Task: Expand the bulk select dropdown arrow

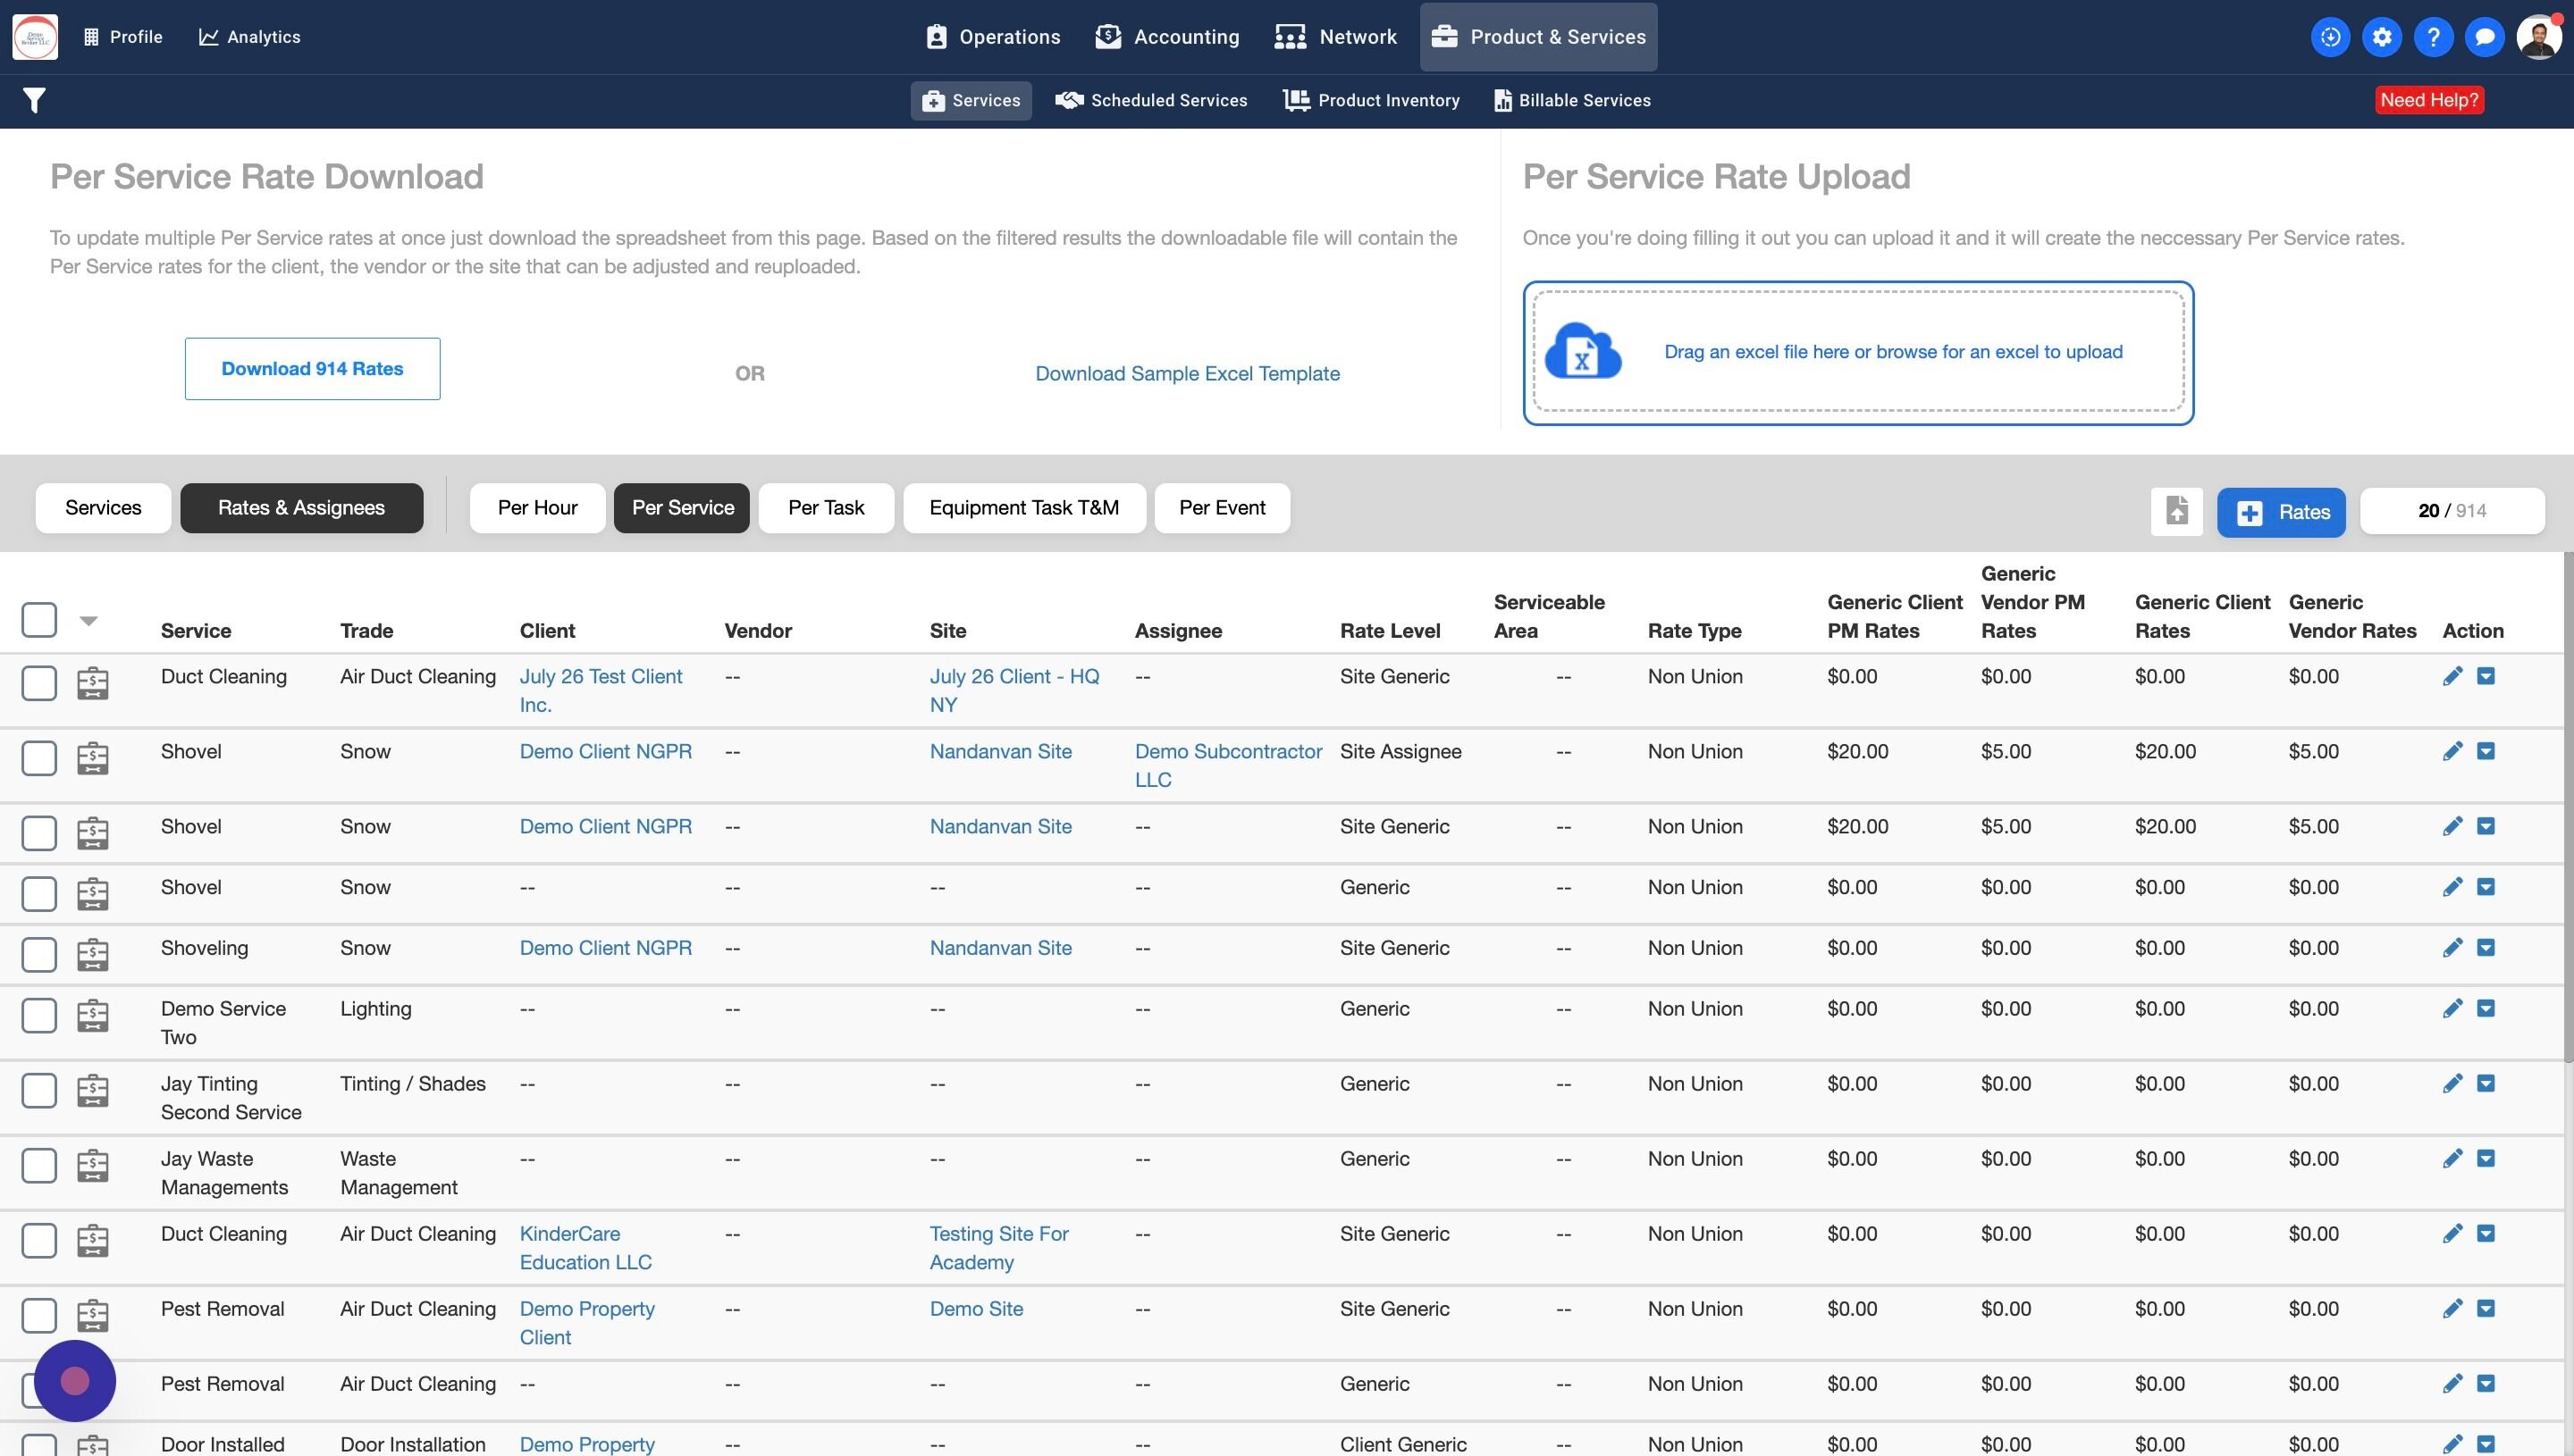Action: click(x=88, y=621)
